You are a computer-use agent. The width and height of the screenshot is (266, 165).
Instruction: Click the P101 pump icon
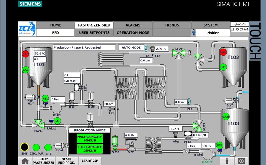point(57,108)
